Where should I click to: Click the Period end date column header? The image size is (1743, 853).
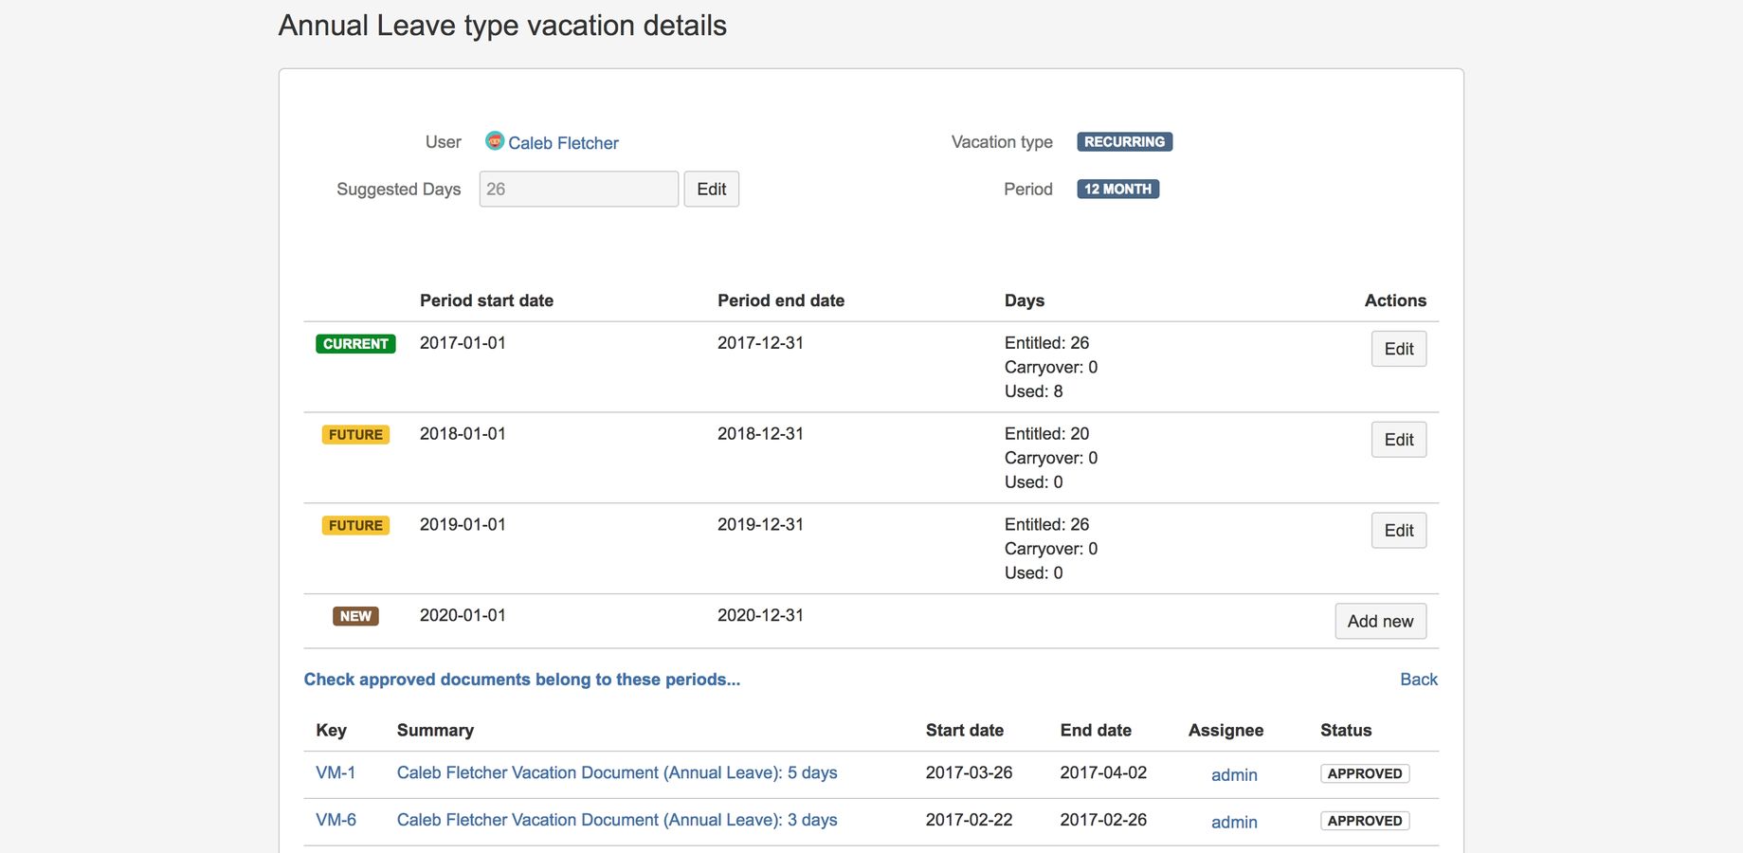point(781,300)
